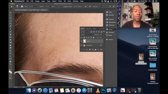The image size is (168, 94).
Task: Open the Filter menu
Action: 60,1
